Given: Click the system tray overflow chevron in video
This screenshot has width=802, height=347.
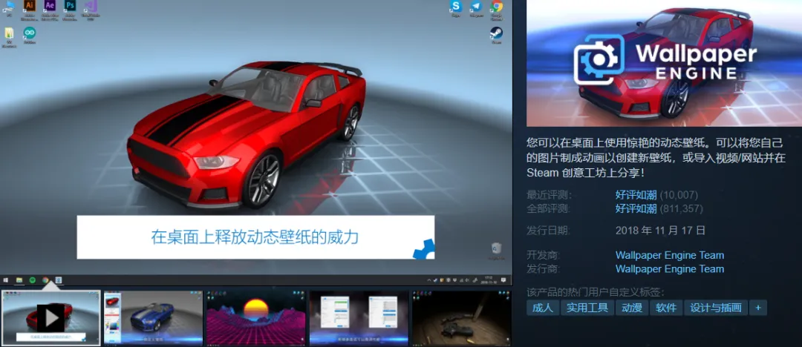Looking at the screenshot, I should pos(428,280).
